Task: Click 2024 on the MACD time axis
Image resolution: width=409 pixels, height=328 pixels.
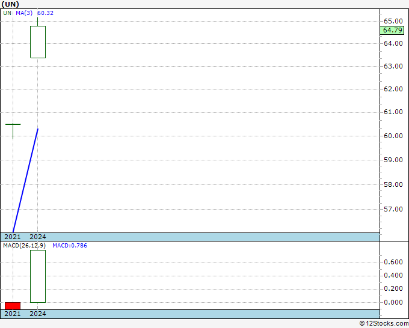Action: (x=38, y=314)
